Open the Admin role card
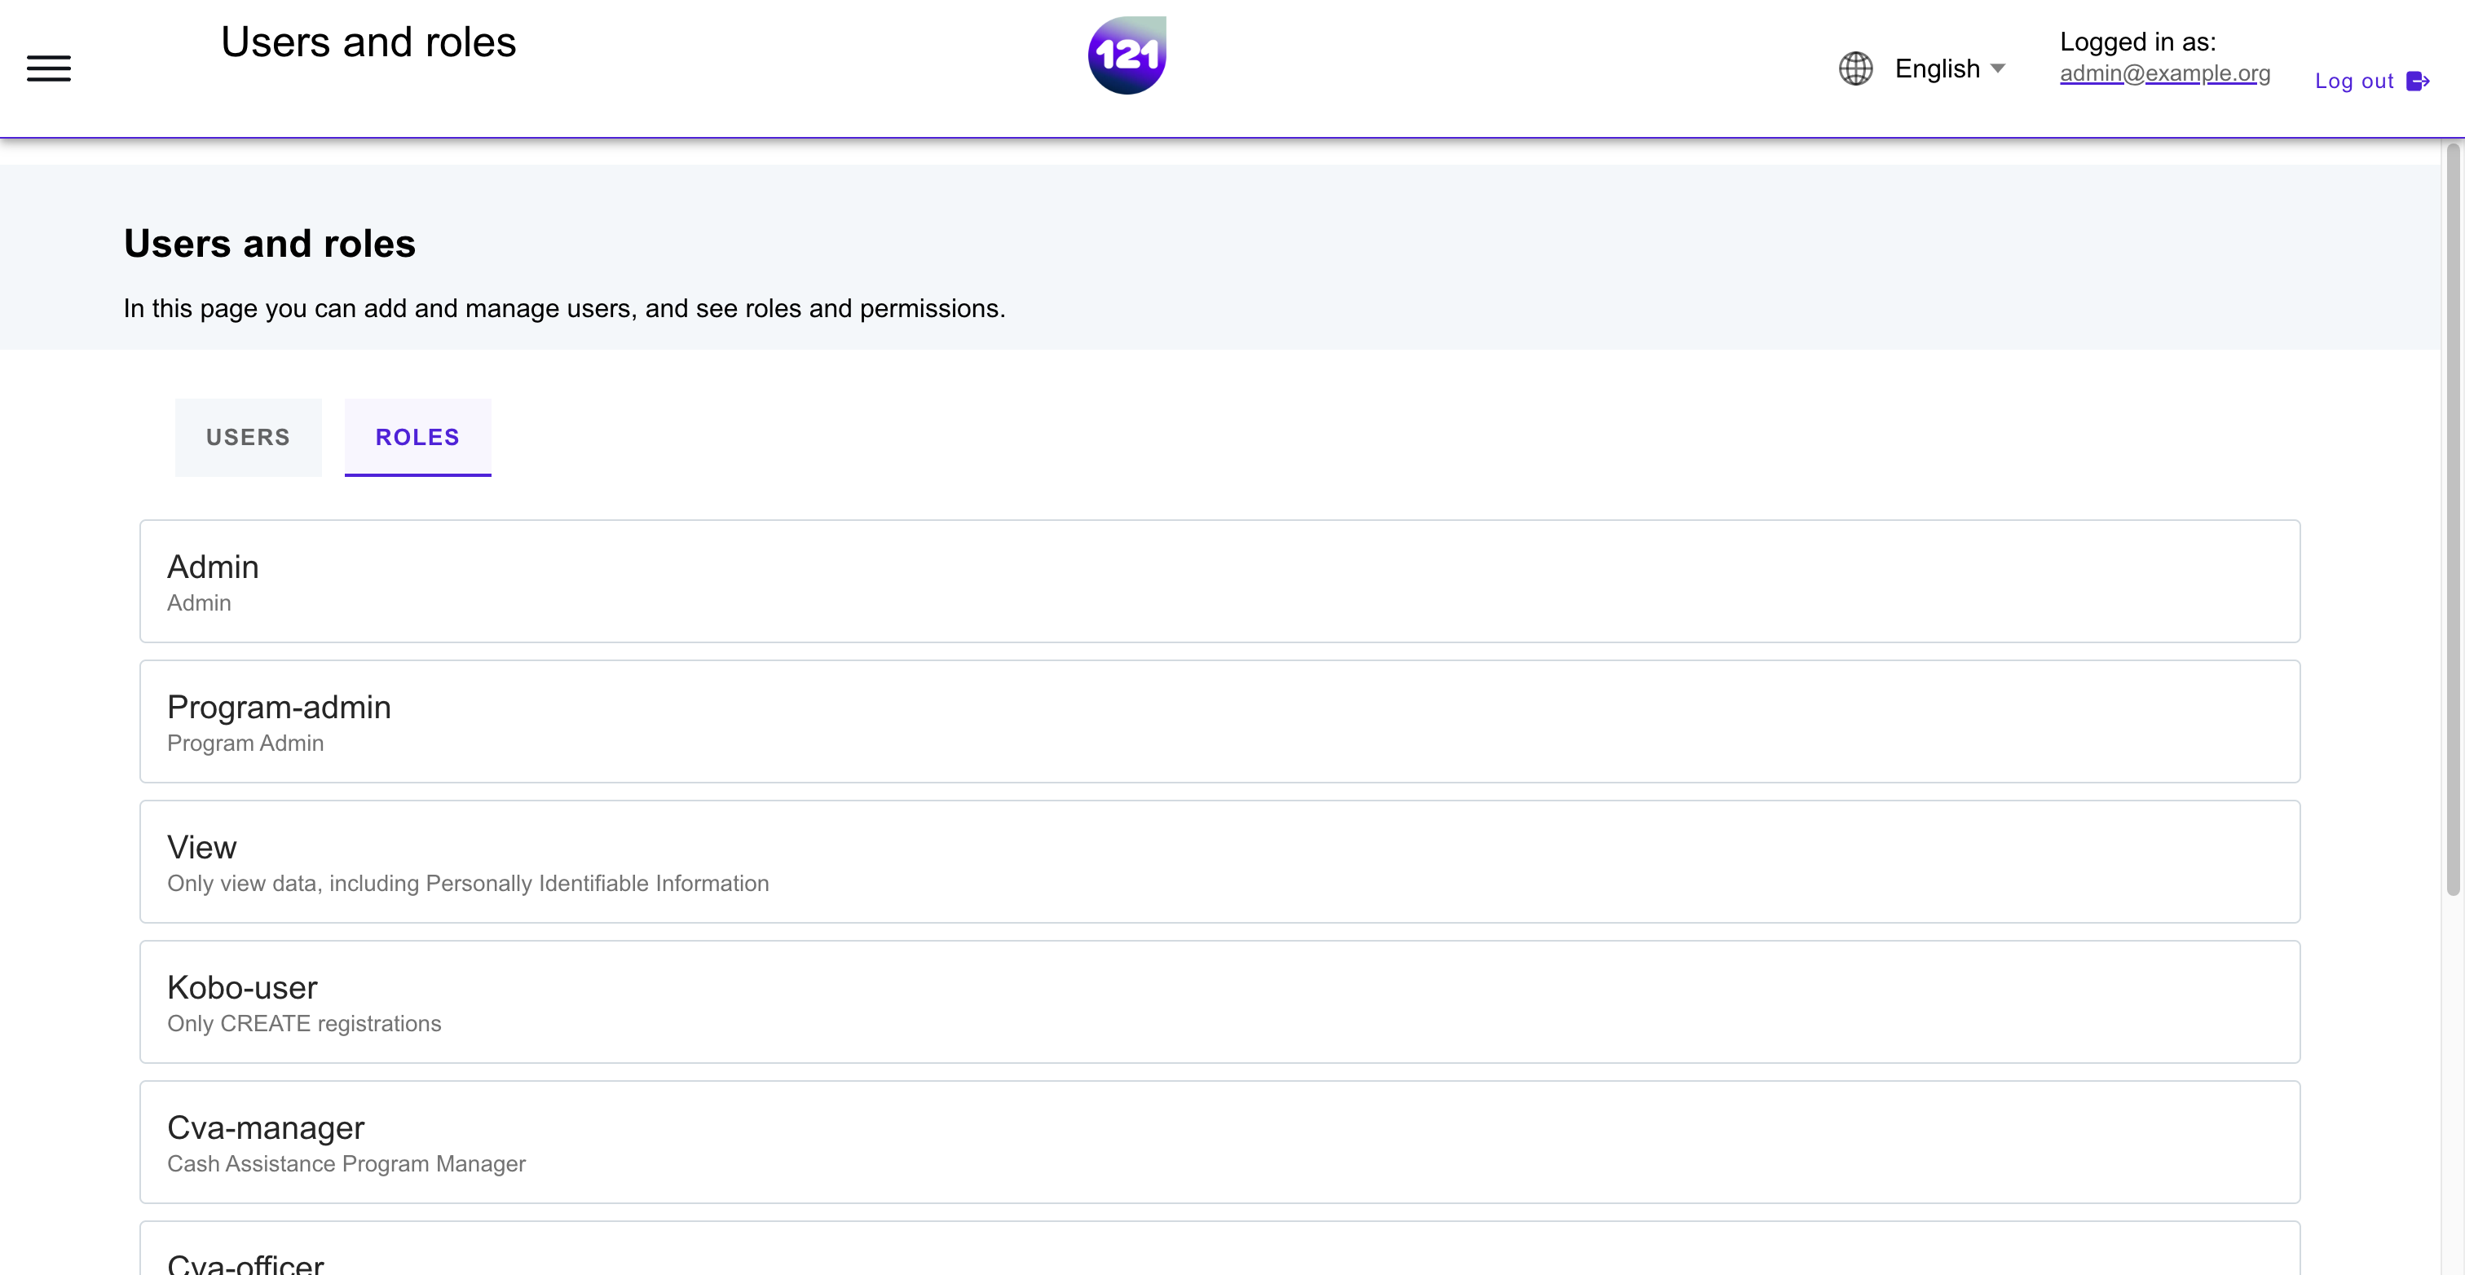2465x1275 pixels. click(1219, 581)
